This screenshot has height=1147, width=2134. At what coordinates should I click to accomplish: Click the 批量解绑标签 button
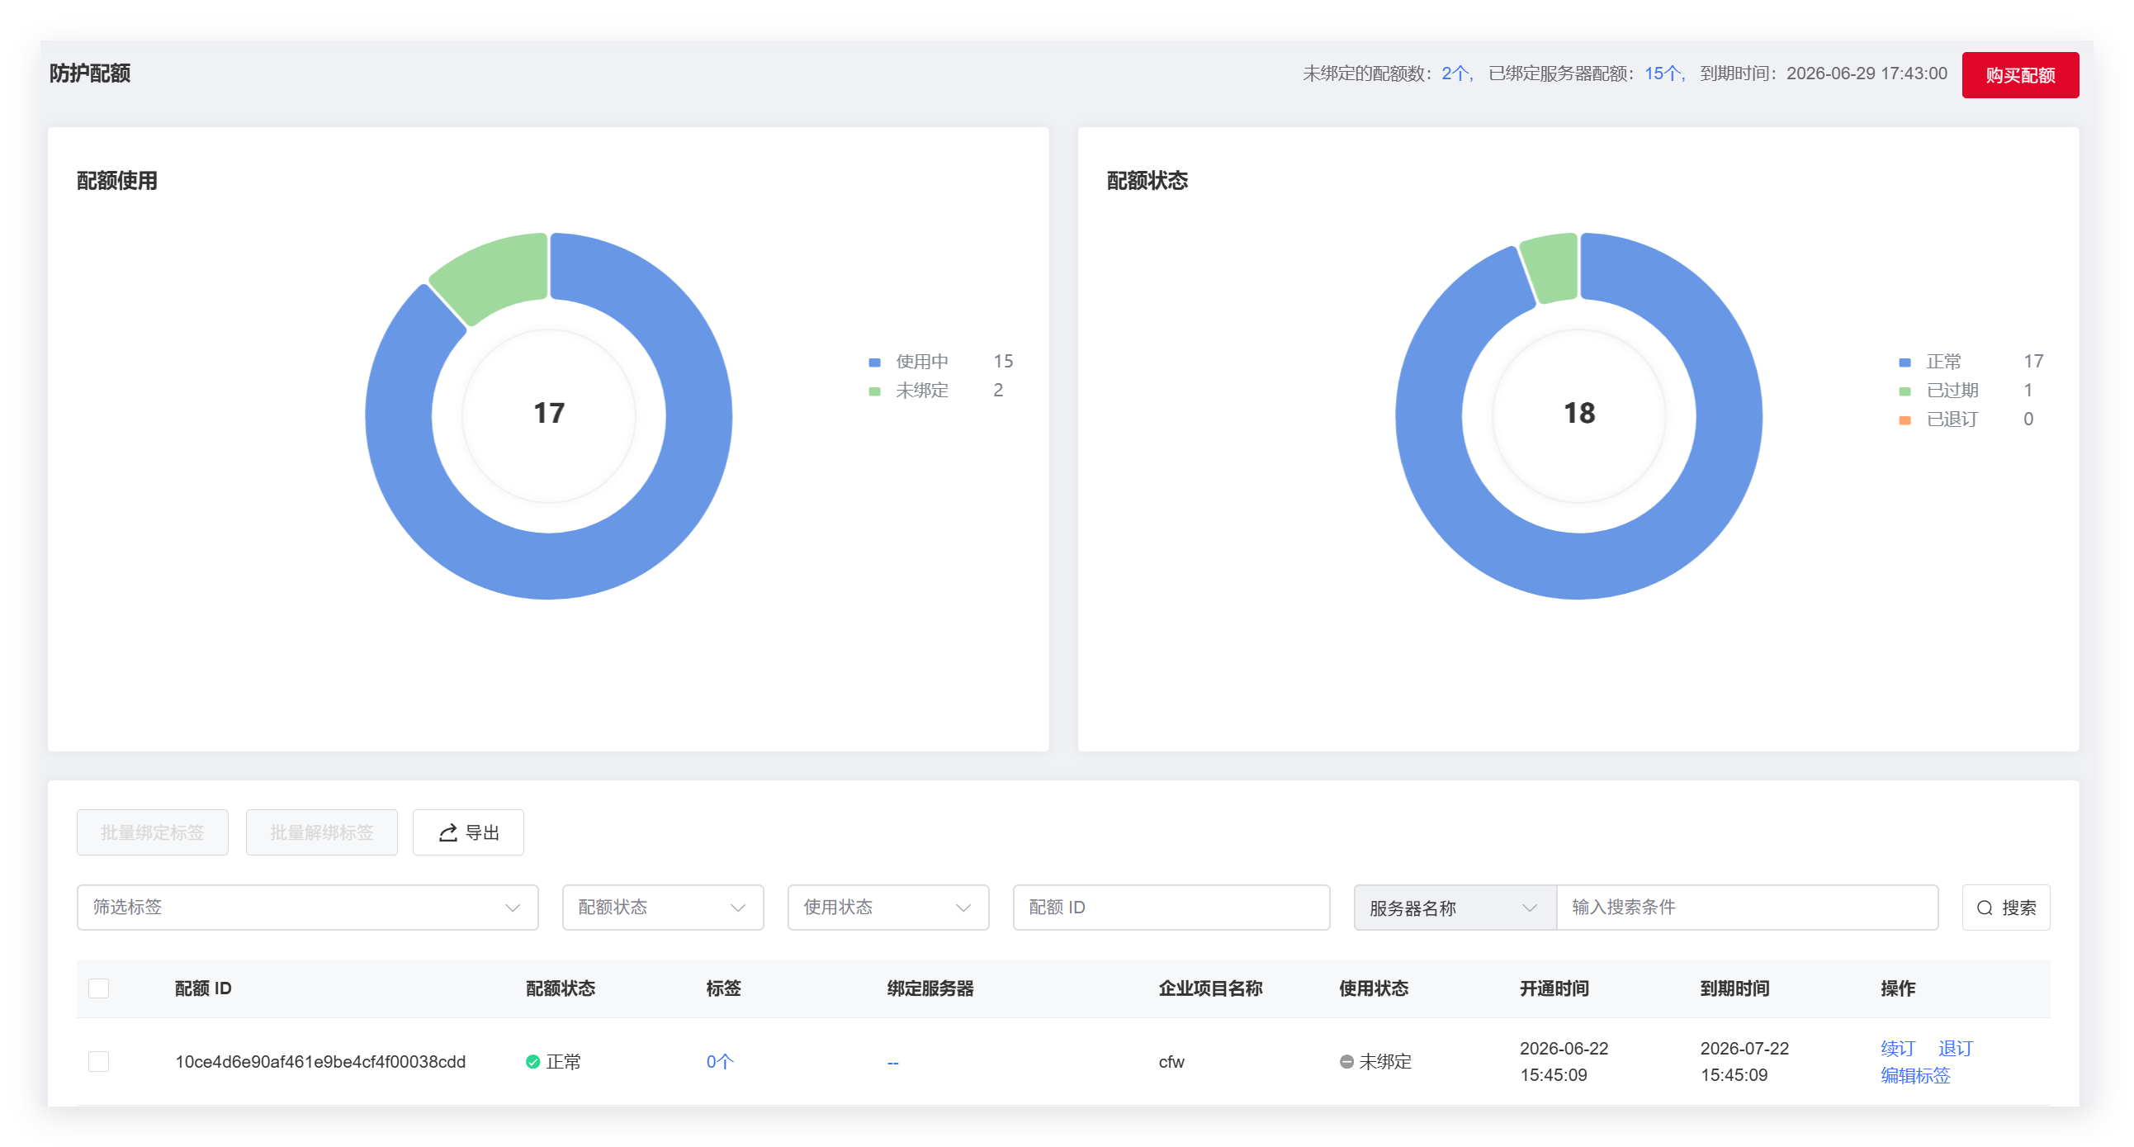tap(321, 832)
